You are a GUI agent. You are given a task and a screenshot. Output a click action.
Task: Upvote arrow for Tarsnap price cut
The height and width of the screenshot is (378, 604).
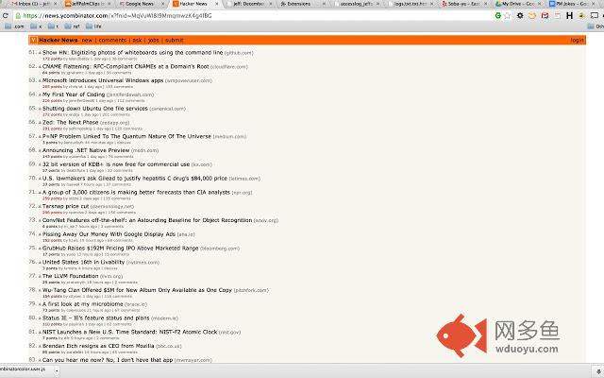pos(40,207)
